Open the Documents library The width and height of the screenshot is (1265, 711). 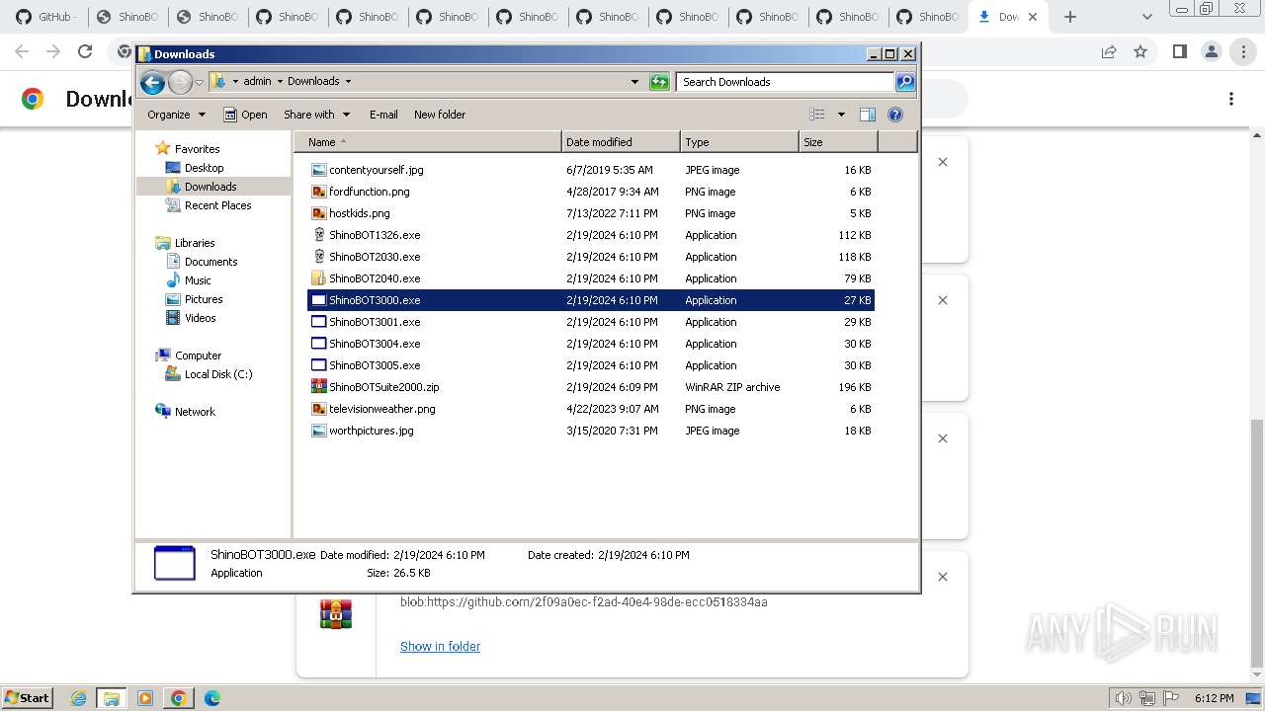(211, 262)
